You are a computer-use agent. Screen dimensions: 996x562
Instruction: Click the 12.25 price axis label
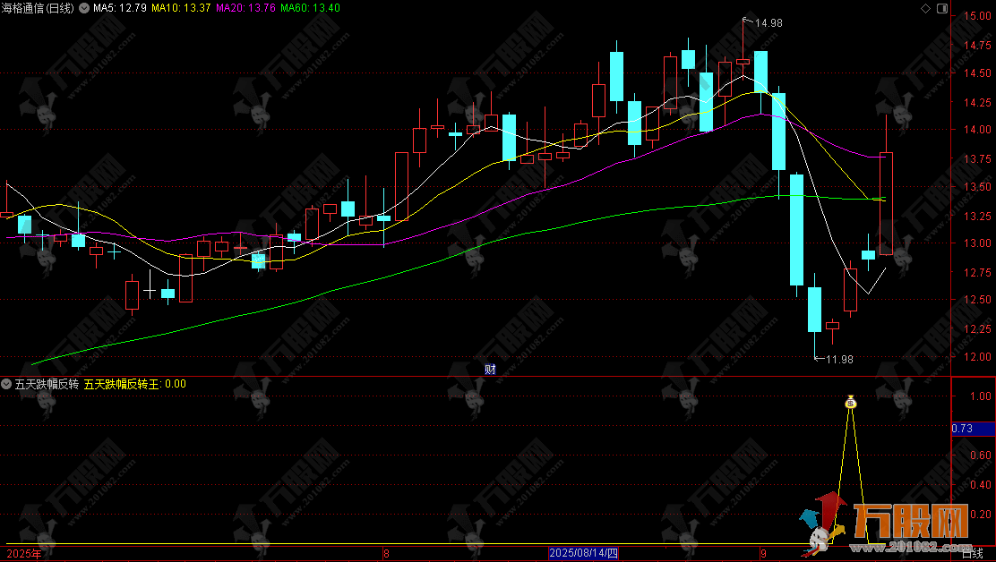(977, 328)
